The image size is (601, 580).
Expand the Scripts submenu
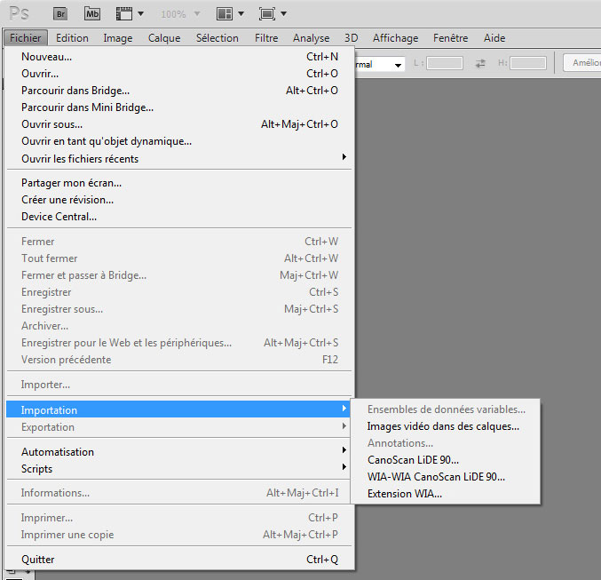tap(179, 469)
